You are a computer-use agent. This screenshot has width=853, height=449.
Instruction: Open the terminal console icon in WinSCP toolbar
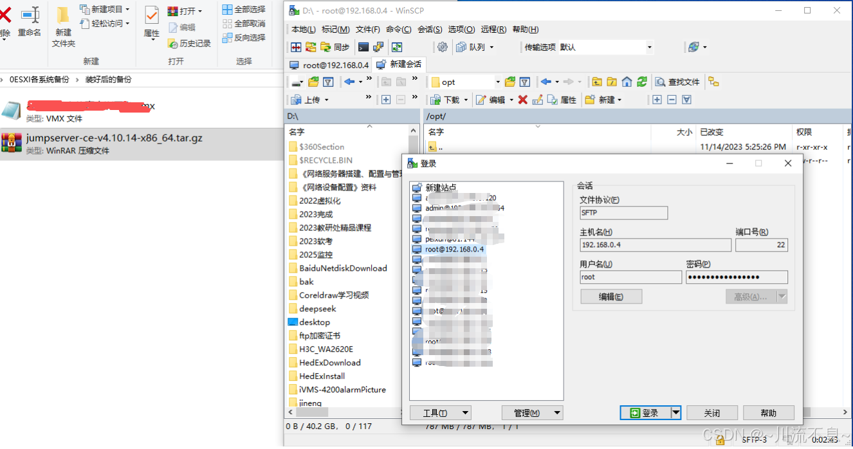point(363,47)
